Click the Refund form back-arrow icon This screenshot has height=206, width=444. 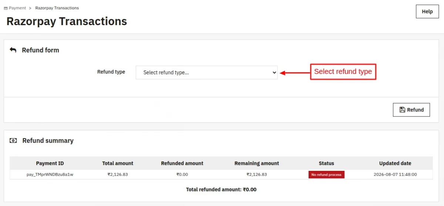[x=13, y=50]
